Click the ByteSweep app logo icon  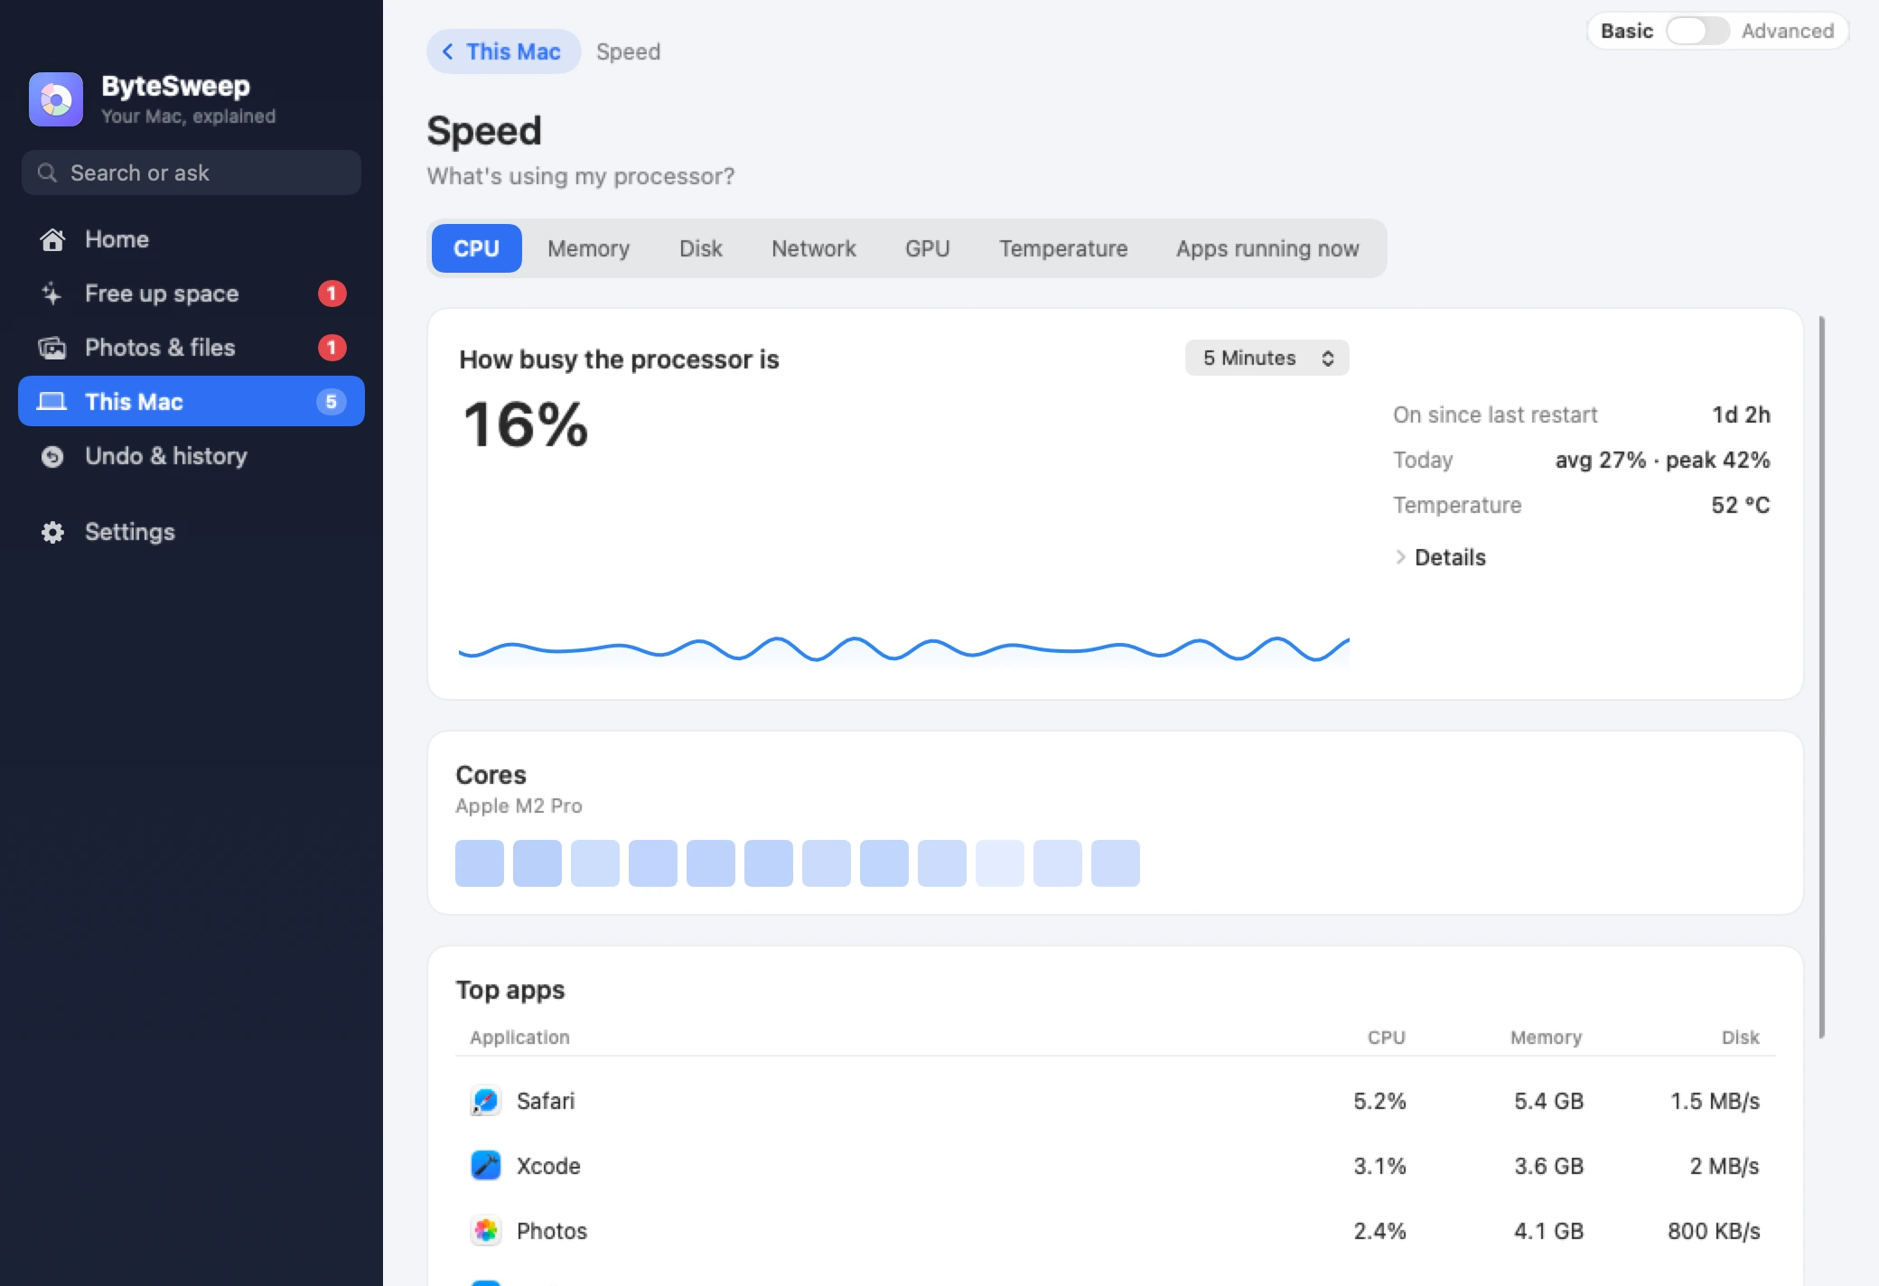tap(56, 99)
